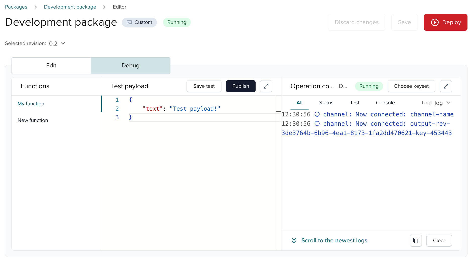
Task: Click the double-chevron scroll down icon
Action: (x=294, y=241)
